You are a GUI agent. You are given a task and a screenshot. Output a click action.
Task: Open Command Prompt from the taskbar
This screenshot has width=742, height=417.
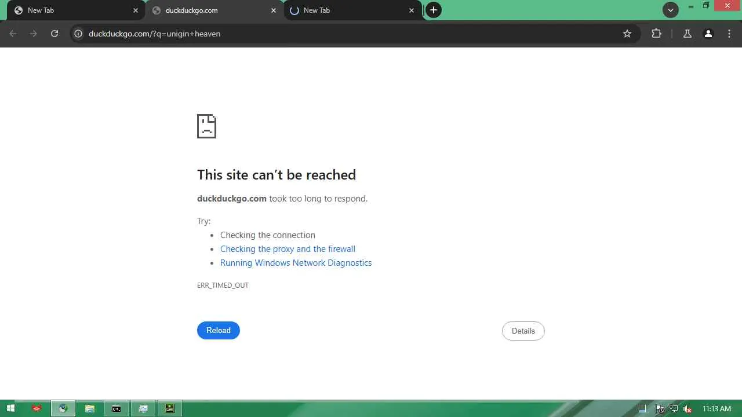[x=117, y=408]
